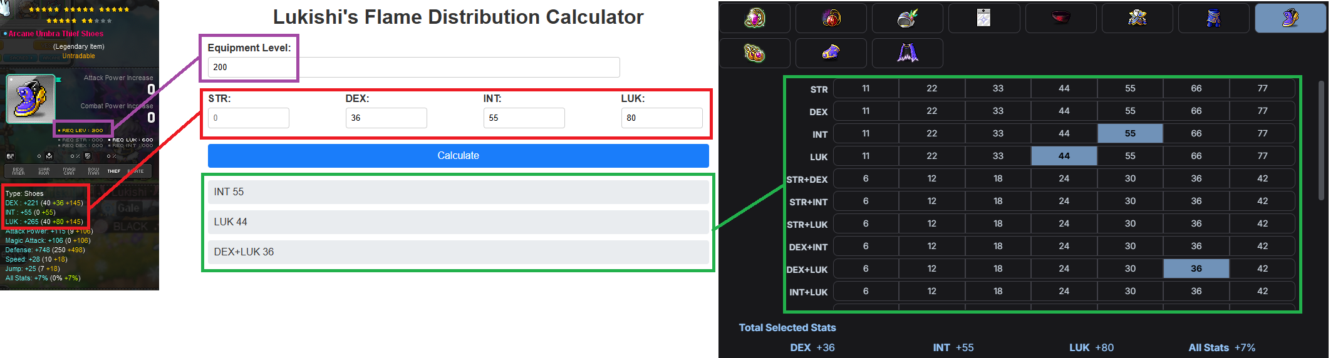Select the purple gloves equipment icon

831,53
